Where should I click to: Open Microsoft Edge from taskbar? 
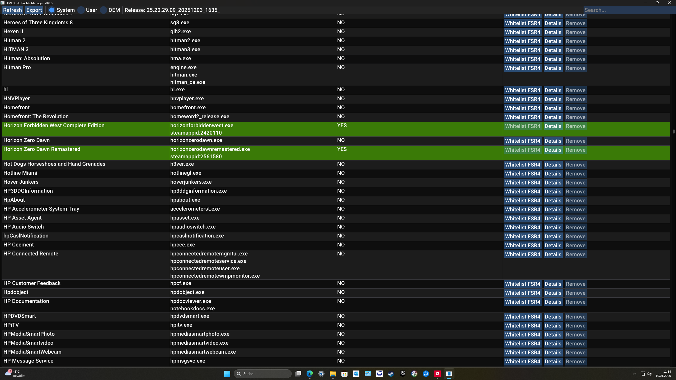click(x=309, y=374)
